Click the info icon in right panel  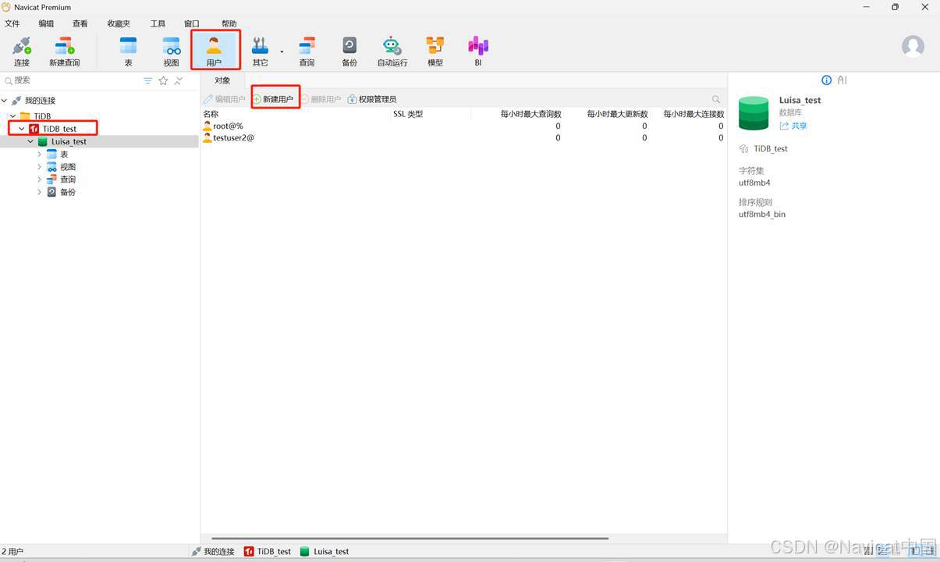click(827, 80)
